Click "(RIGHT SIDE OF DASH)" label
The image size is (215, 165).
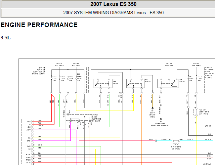pos(176,148)
